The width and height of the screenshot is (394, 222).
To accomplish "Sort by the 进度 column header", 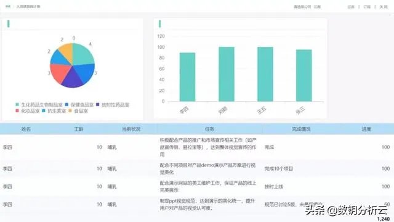I will tap(366, 129).
